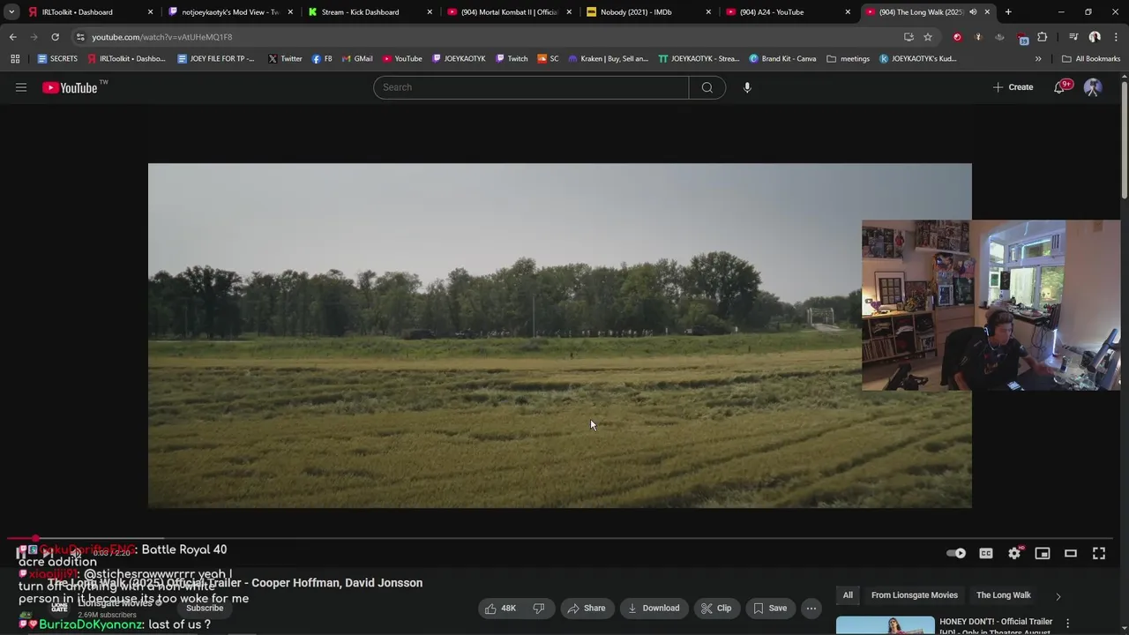Mute The Long Walk tab audio

click(x=973, y=12)
